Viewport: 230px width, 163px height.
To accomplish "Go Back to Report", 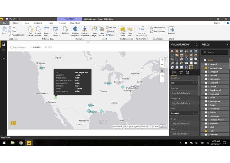I will click(x=18, y=48).
